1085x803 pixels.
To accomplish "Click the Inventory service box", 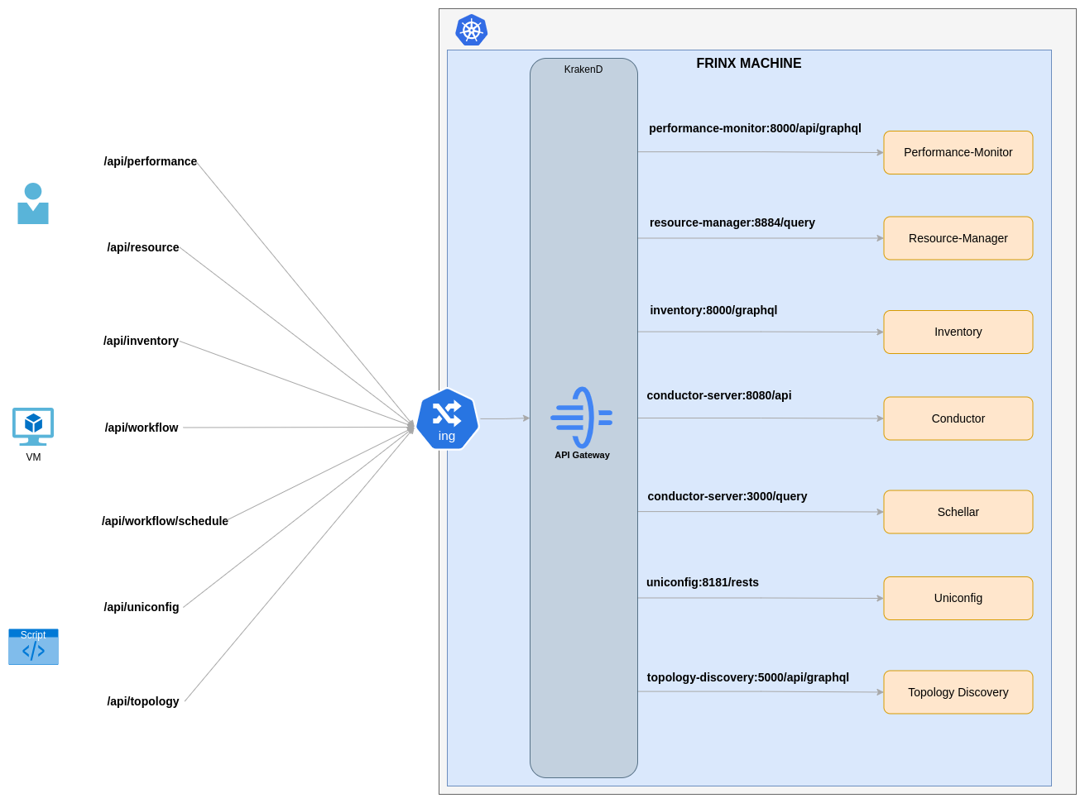I will click(958, 332).
